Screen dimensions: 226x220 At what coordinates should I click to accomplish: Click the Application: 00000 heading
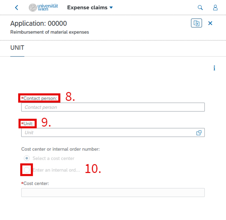point(39,23)
